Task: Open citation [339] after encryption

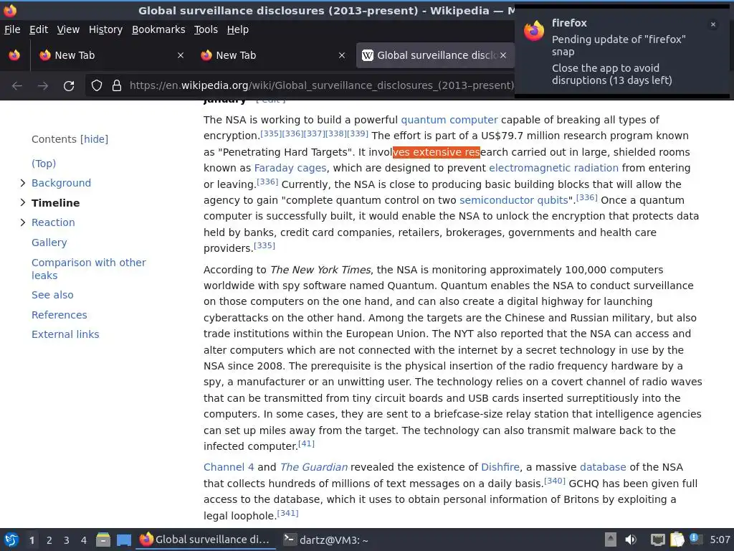Action: coord(358,133)
